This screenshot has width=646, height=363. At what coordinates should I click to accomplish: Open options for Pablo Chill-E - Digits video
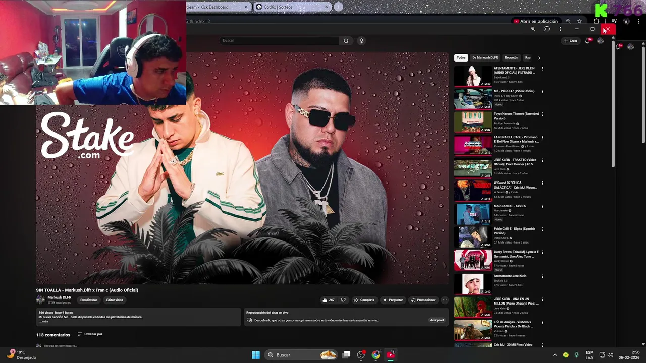tap(542, 229)
